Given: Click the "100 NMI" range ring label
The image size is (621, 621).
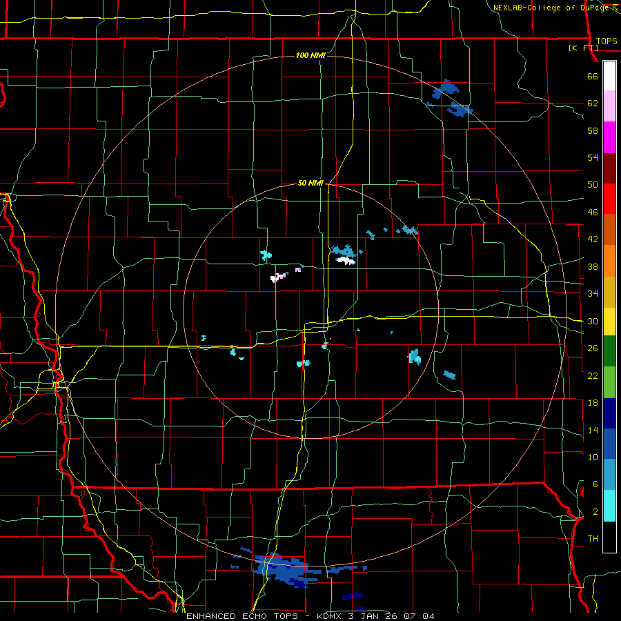Looking at the screenshot, I should [310, 55].
